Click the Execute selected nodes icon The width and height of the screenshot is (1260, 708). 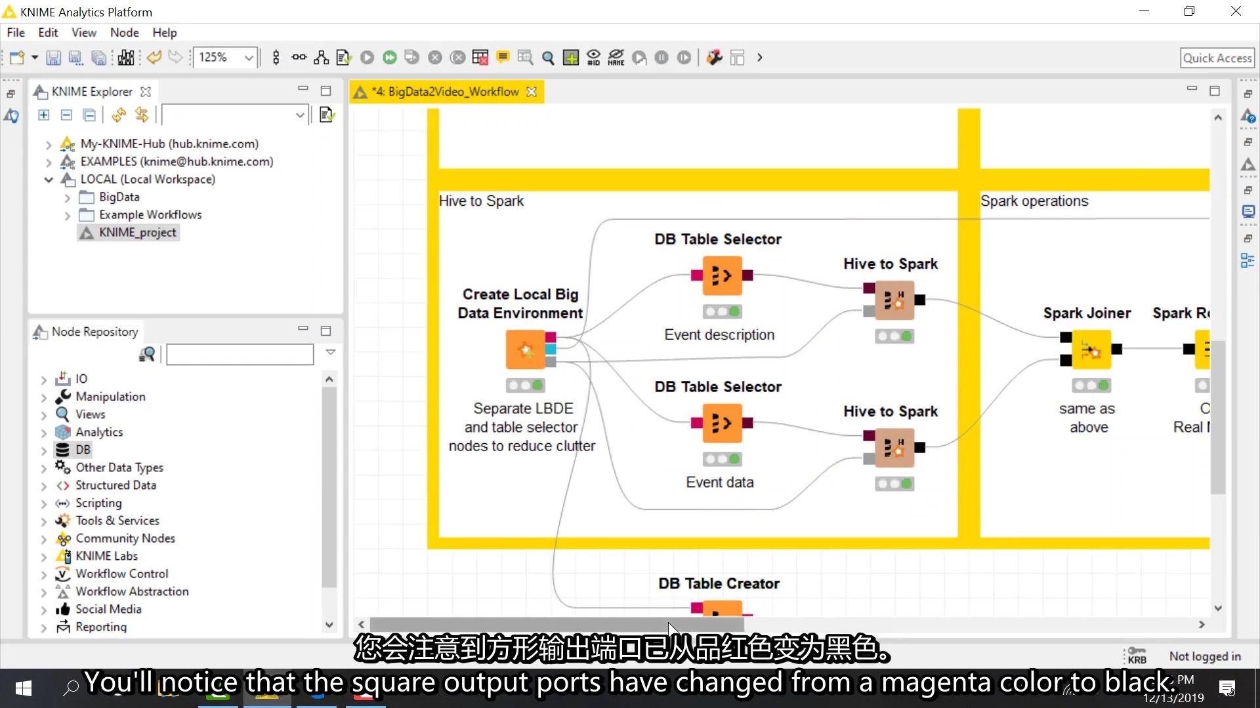367,58
